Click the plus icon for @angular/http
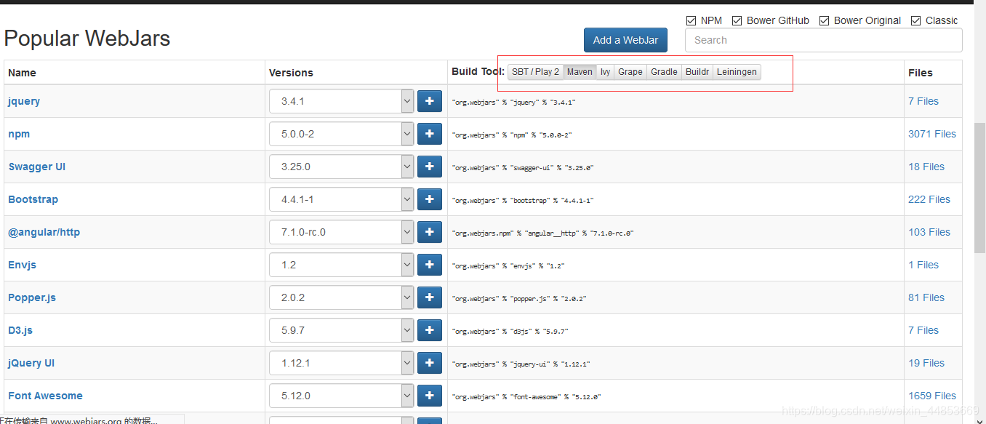 pos(429,232)
